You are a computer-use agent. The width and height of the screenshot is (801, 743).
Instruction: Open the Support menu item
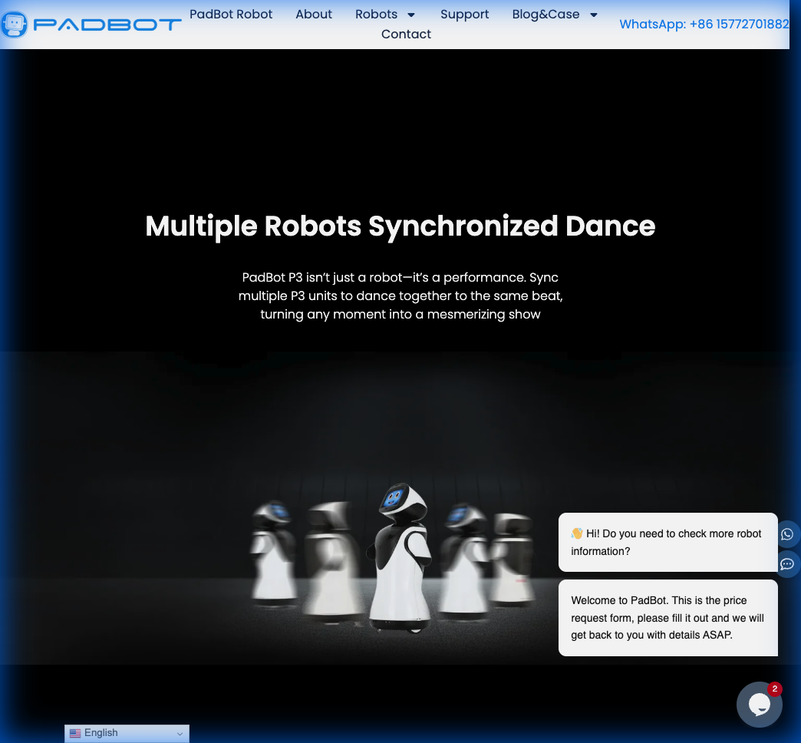pyautogui.click(x=465, y=14)
